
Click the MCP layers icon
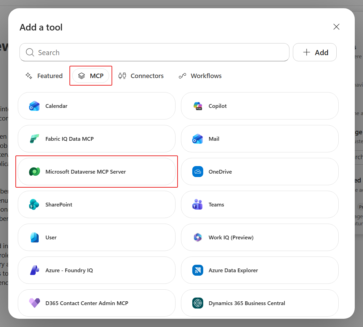(81, 76)
